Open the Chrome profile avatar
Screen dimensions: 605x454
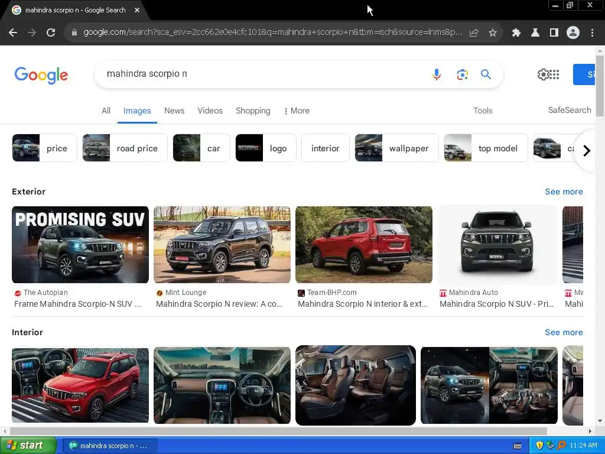(573, 33)
